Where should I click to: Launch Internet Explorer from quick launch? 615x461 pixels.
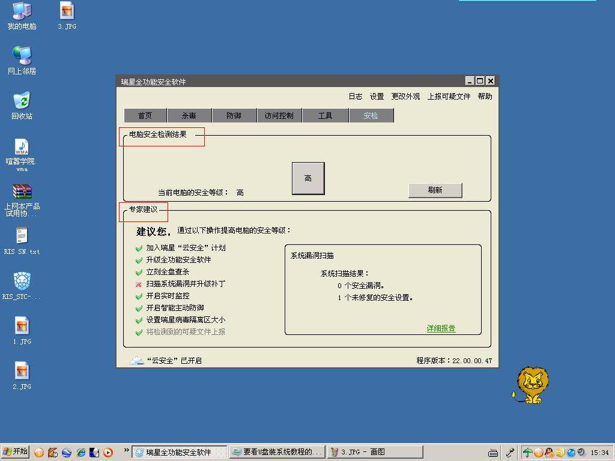pyautogui.click(x=81, y=453)
